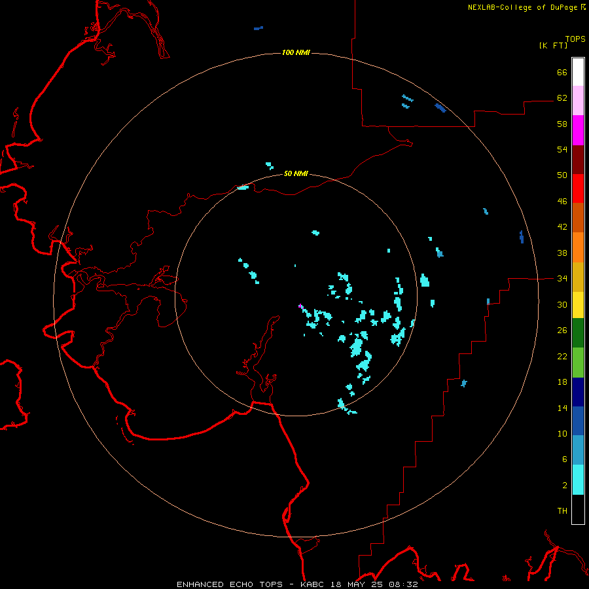Image resolution: width=589 pixels, height=589 pixels.
Task: Click the 46 legend value
Action: (562, 201)
